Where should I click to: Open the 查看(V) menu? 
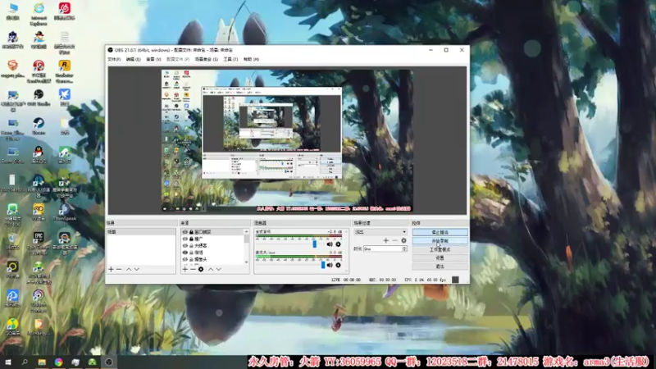[x=153, y=59]
